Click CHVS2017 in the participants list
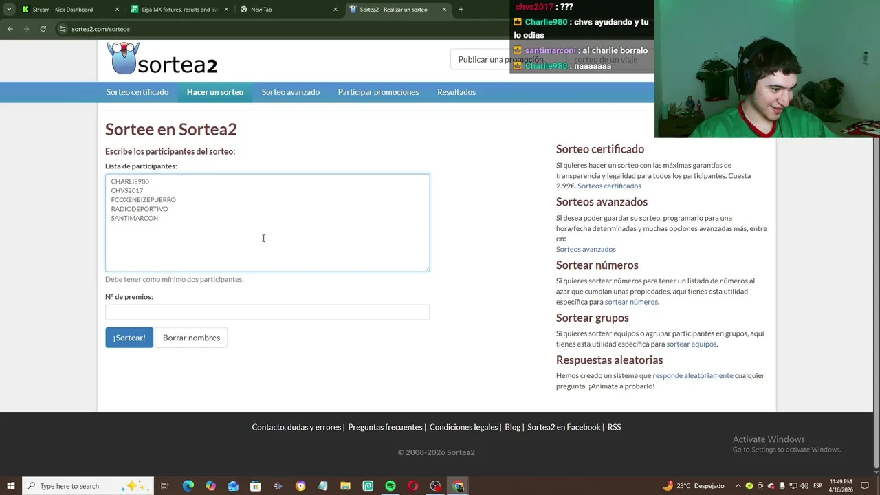This screenshot has width=880, height=495. click(127, 190)
